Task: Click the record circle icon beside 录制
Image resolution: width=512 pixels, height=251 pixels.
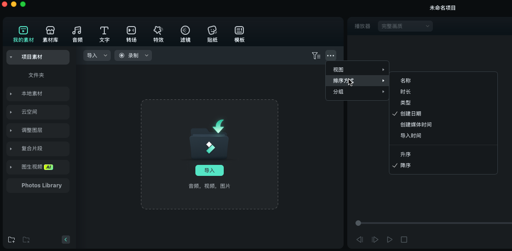Action: point(122,55)
